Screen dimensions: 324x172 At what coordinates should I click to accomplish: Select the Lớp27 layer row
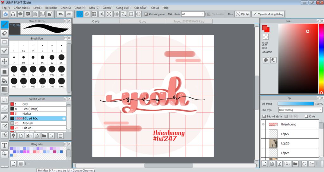coord(290,134)
